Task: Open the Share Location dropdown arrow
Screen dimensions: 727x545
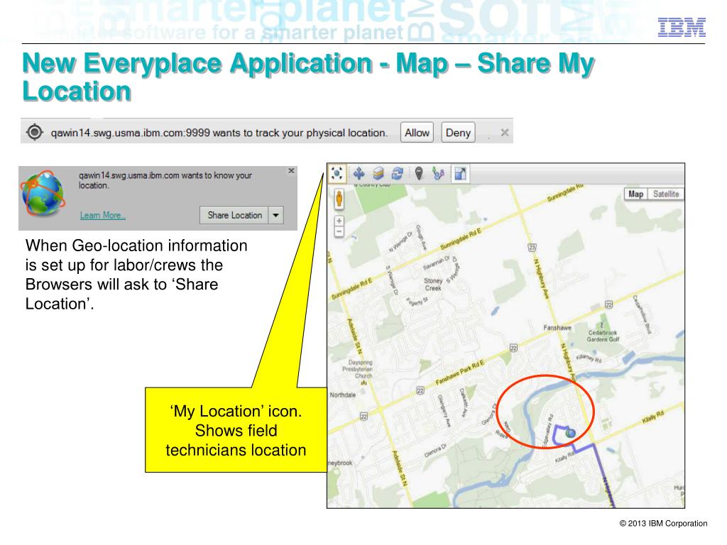Action: 276,215
